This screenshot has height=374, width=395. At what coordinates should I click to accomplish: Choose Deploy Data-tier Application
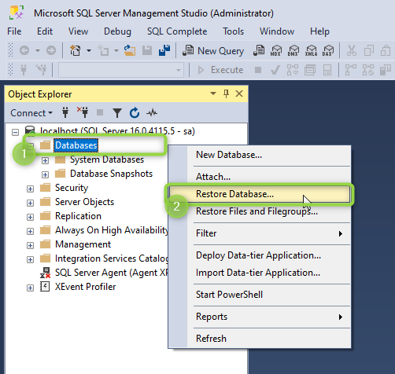coord(260,255)
